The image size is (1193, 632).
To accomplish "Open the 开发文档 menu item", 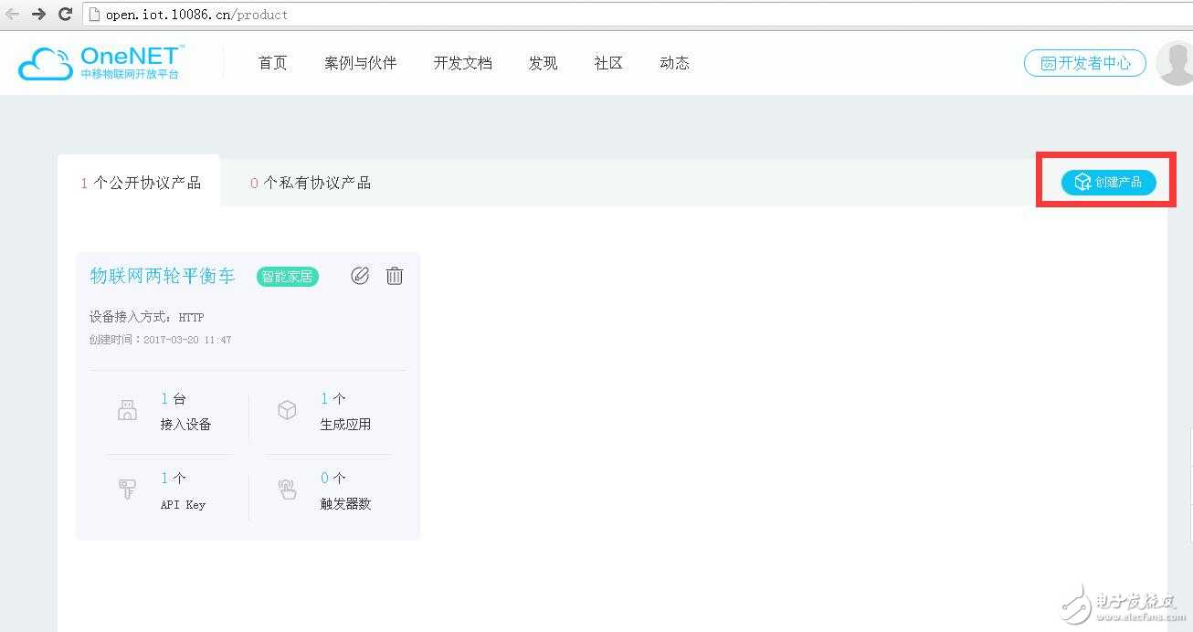I will click(462, 63).
